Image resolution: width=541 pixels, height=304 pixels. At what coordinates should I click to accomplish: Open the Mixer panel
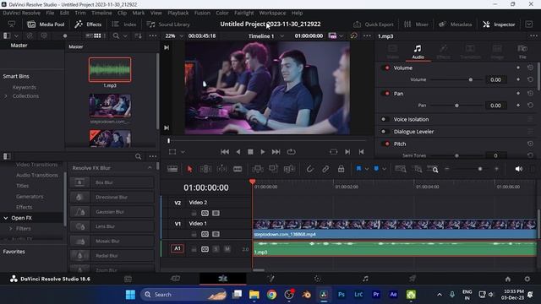416,24
